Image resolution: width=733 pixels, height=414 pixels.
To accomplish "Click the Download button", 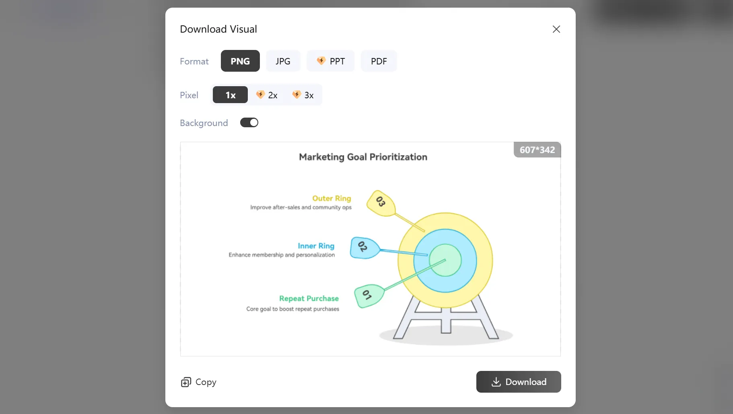I will click(x=518, y=382).
